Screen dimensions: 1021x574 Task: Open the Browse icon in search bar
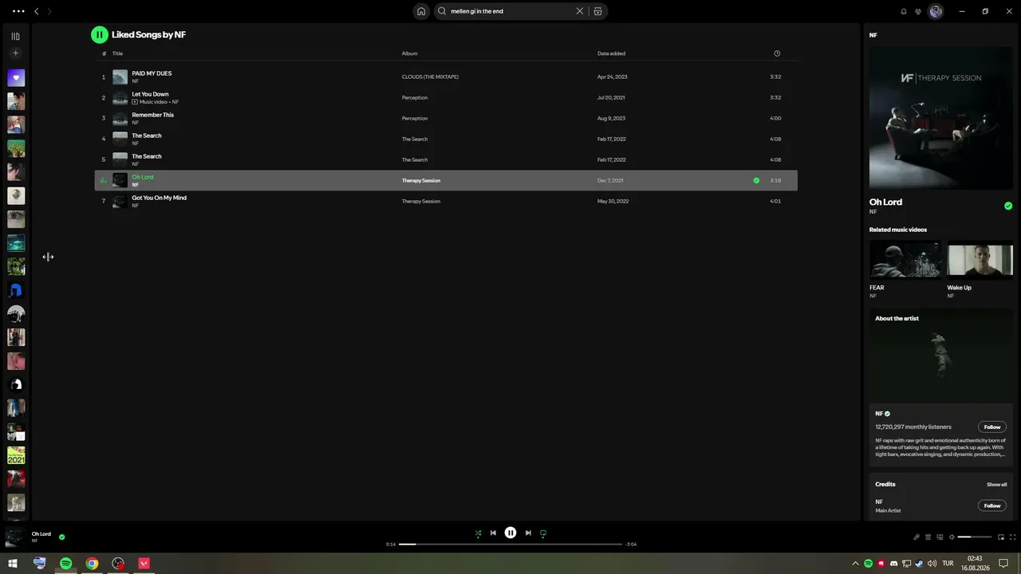597,11
